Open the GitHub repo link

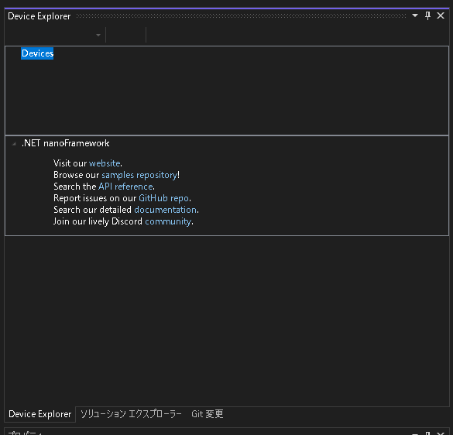[x=164, y=198]
